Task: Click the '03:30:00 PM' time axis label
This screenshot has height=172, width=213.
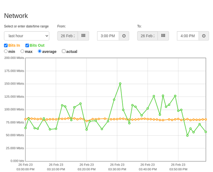Action: [117, 169]
